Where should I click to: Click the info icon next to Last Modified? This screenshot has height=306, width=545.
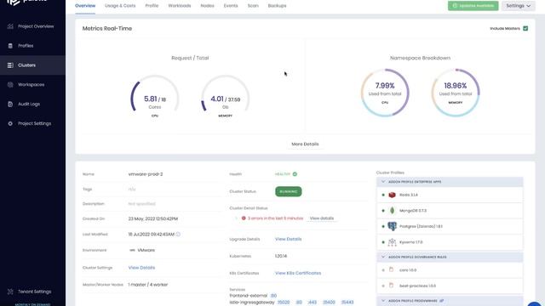(x=178, y=235)
